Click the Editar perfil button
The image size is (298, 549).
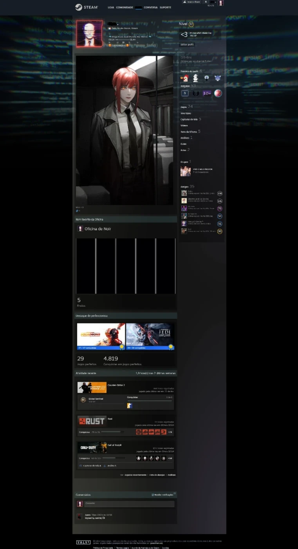tap(187, 45)
